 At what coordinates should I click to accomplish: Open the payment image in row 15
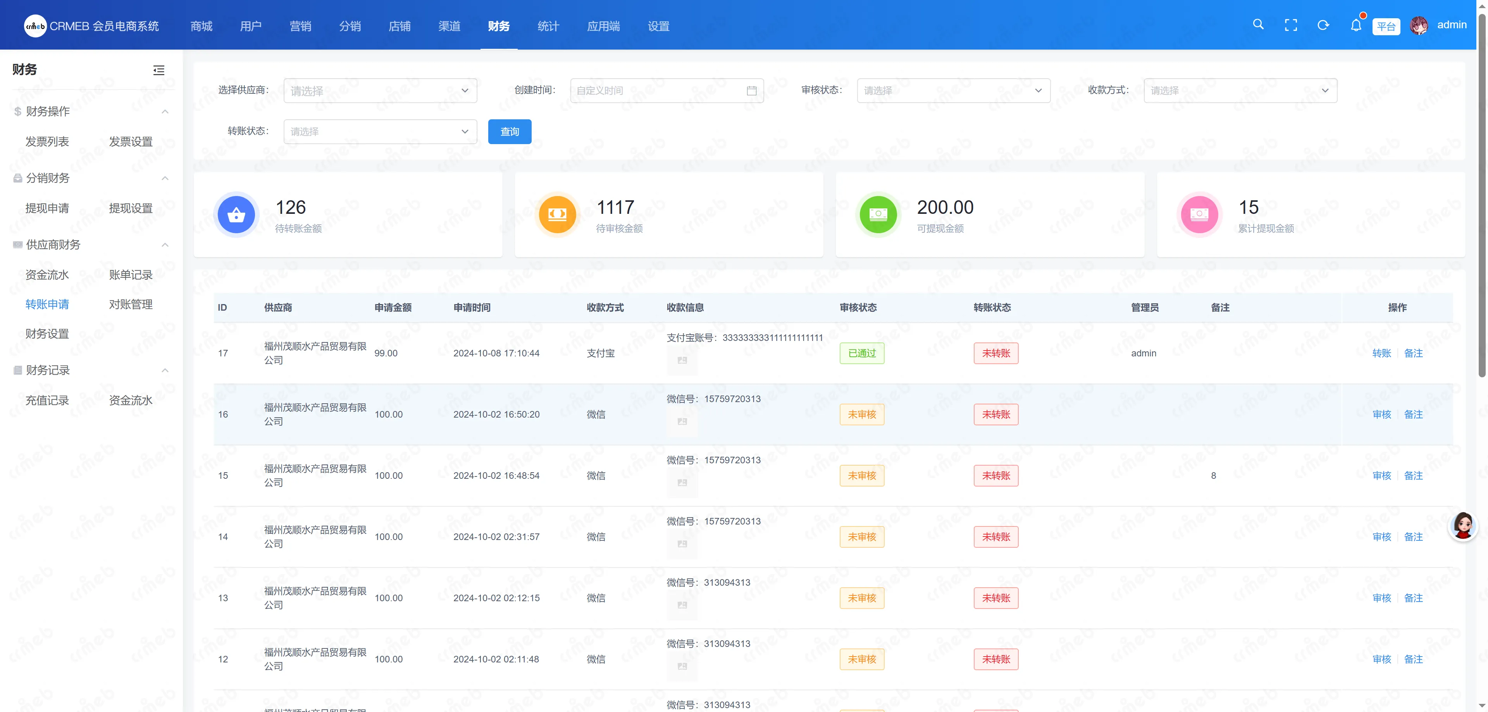682,483
